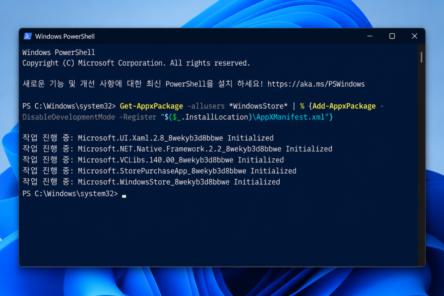444x296 pixels.
Task: Maximize the Windows PowerShell window
Action: (x=392, y=36)
